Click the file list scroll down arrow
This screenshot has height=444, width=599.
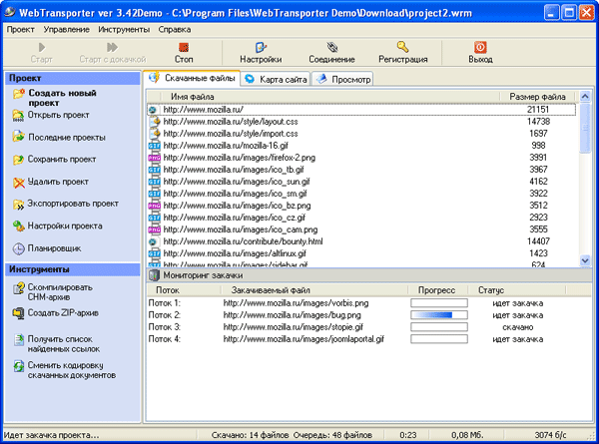584,260
